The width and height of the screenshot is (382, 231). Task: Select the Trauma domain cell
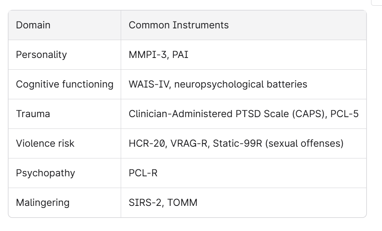64,114
